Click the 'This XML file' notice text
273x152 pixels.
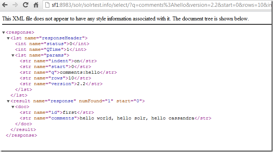[125, 18]
